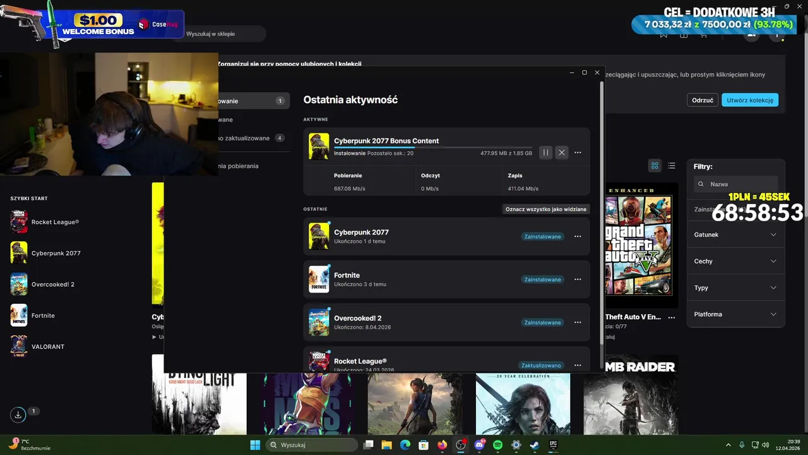The width and height of the screenshot is (808, 455).
Task: Open three-dot menu for the finished Cyberpunk 2077 row
Action: (578, 236)
